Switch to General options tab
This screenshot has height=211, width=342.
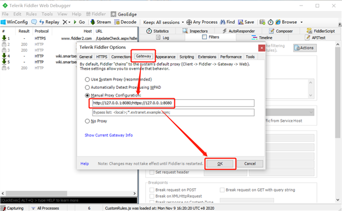tap(86, 57)
